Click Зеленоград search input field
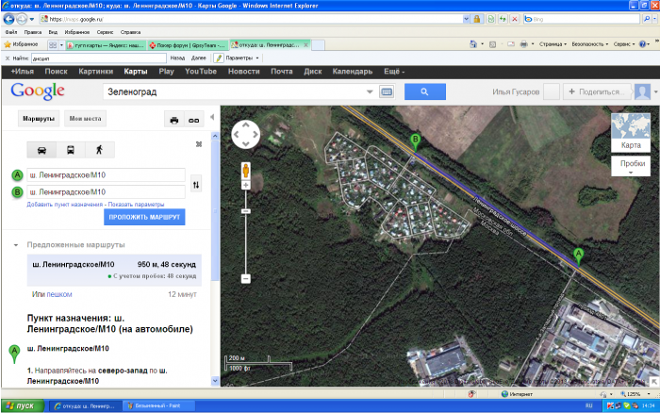This screenshot has height=413, width=660. pos(234,91)
